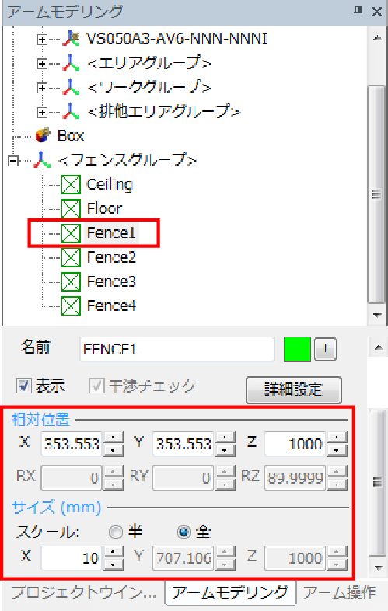Click the Fence4 green box icon

[71, 306]
